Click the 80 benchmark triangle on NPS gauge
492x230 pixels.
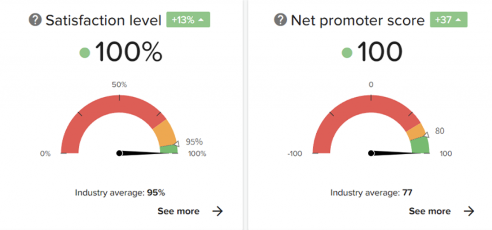click(426, 135)
